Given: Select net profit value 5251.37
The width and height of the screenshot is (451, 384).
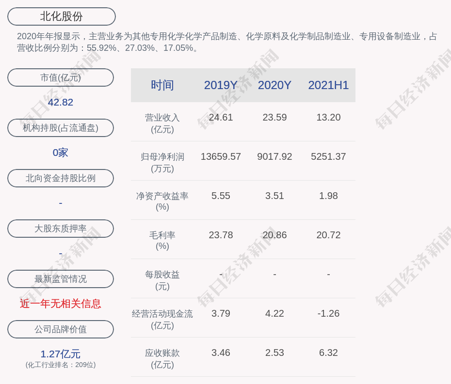Looking at the screenshot, I should (x=328, y=156).
